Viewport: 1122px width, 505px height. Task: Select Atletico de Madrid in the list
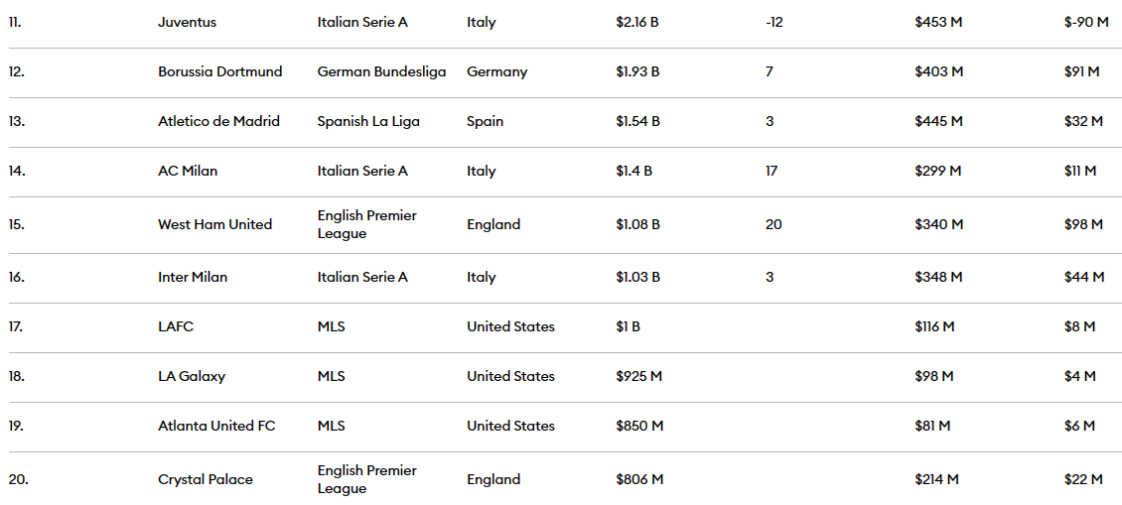218,121
